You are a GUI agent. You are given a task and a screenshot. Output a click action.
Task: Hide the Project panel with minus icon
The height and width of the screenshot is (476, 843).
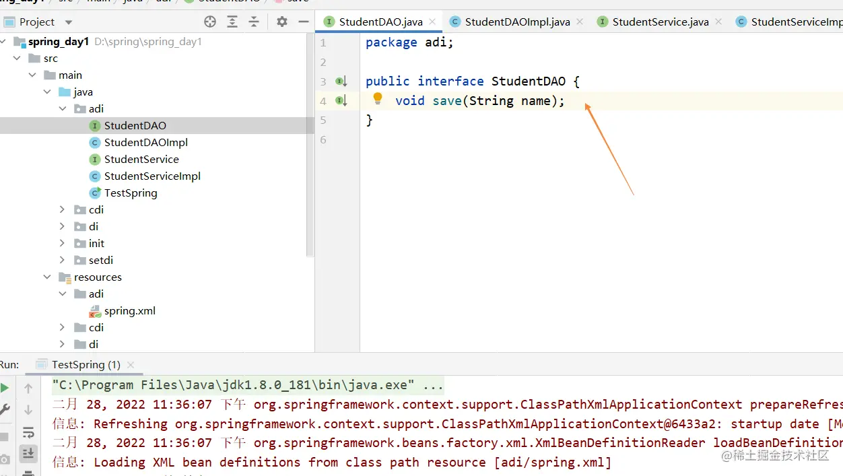(304, 22)
